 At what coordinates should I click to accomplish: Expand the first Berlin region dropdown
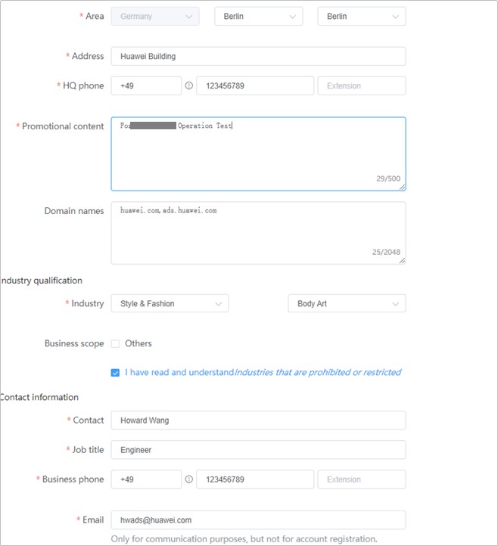[258, 17]
